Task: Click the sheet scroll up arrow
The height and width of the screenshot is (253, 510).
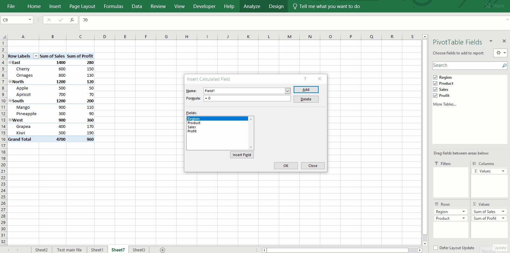Action: coord(425,37)
